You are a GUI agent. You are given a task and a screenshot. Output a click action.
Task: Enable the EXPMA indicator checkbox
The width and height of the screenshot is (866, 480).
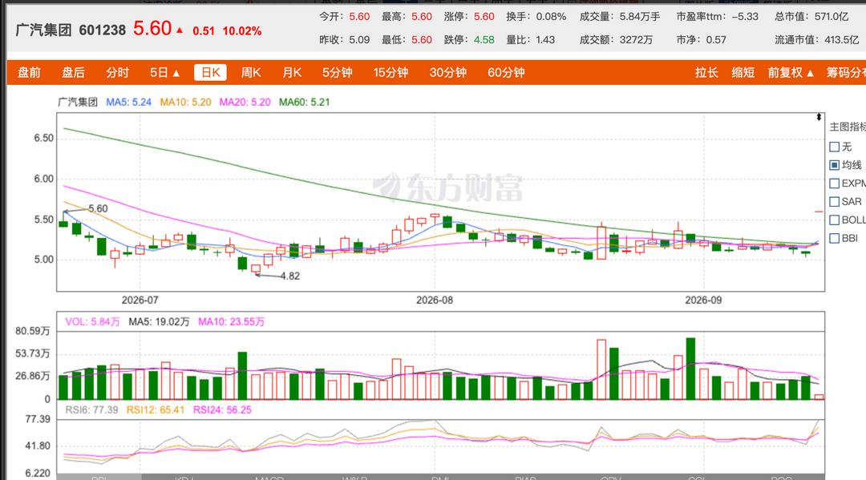tap(835, 184)
